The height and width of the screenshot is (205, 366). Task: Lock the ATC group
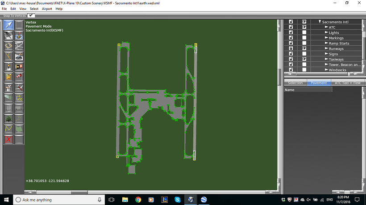pos(291,27)
